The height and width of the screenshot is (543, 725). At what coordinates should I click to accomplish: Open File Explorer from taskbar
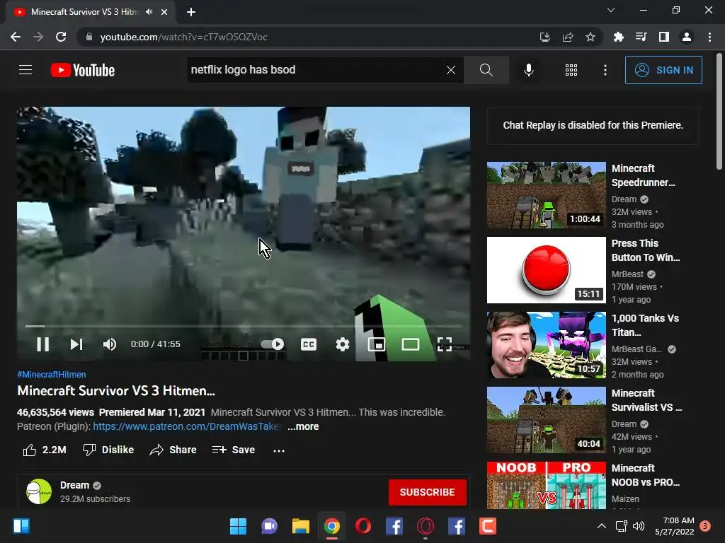coord(300,526)
